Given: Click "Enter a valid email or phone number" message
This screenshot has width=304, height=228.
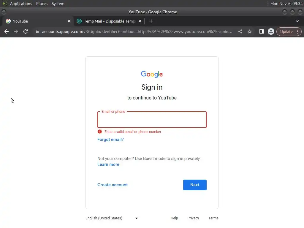Looking at the screenshot, I should [133, 132].
